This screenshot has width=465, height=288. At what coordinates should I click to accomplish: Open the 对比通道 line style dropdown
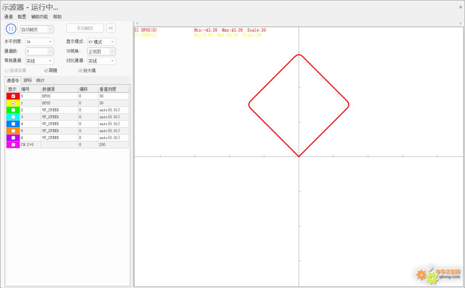click(x=101, y=61)
